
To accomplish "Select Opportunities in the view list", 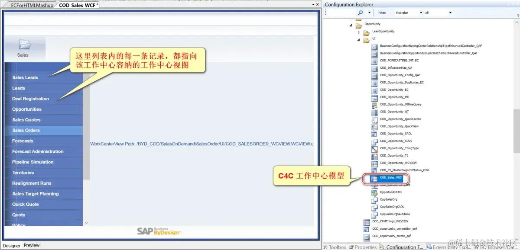I will click(x=43, y=109).
